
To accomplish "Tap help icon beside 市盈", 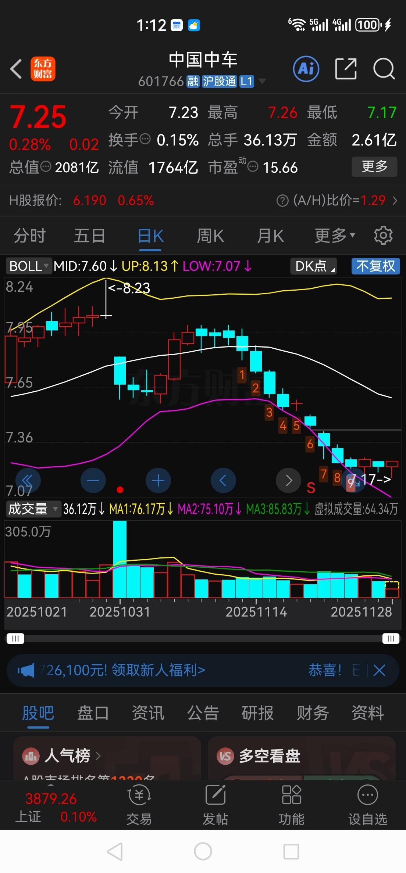I will [253, 167].
